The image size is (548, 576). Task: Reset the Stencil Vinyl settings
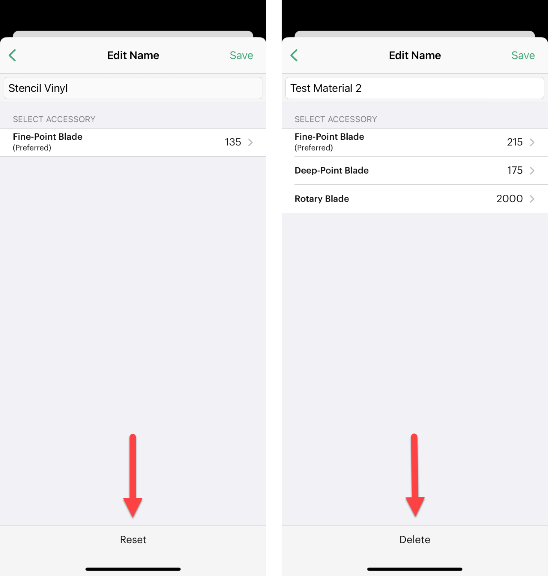[x=133, y=540]
